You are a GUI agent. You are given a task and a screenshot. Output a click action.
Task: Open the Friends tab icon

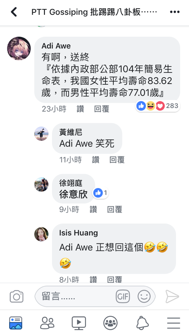coord(47,323)
